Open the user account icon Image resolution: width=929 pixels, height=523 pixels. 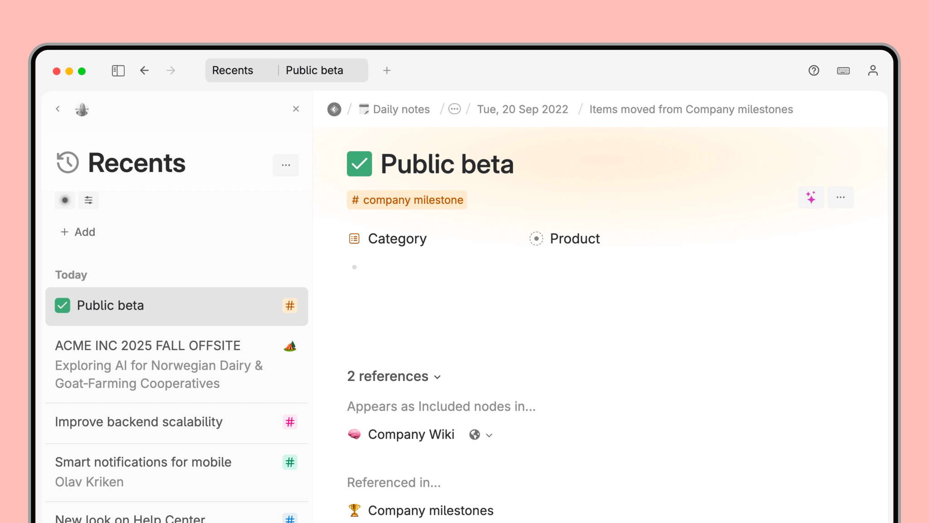[873, 70]
